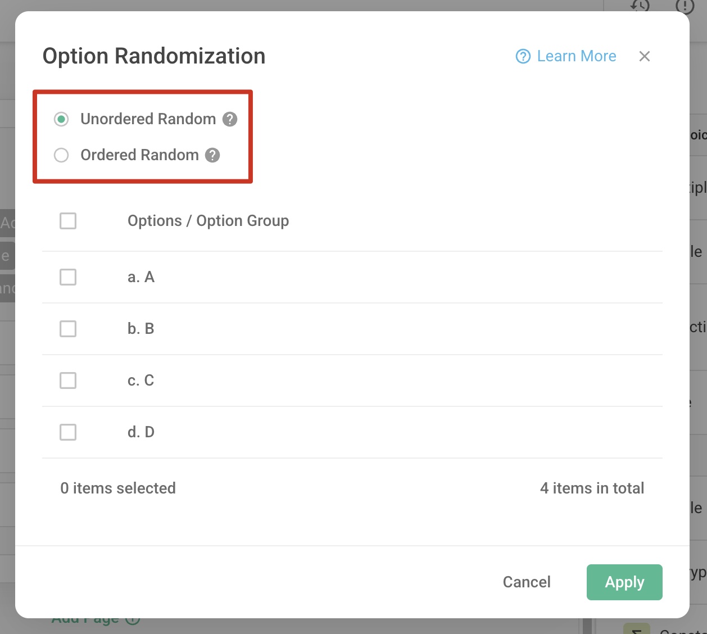707x634 pixels.
Task: Click the question mark circle of Learn More
Action: 523,56
